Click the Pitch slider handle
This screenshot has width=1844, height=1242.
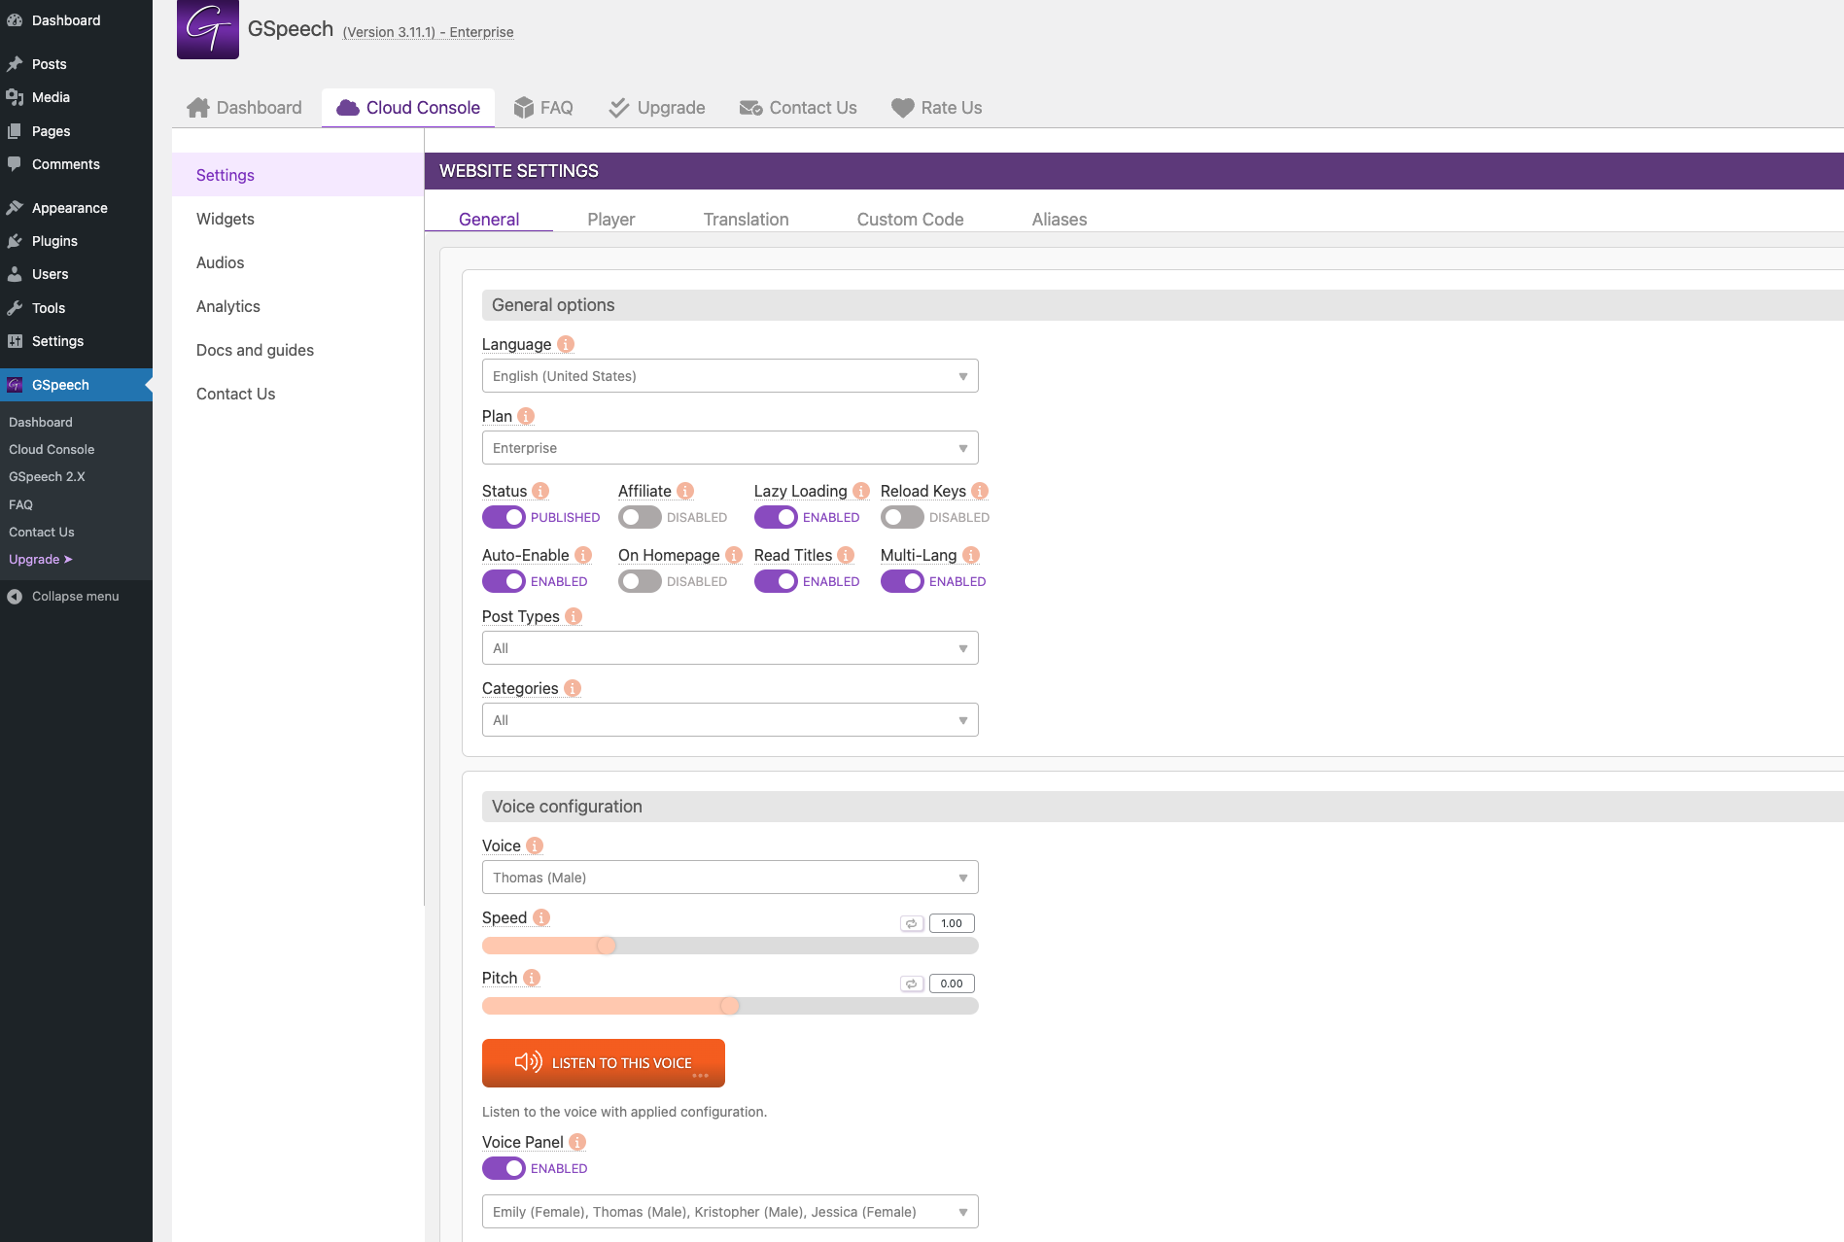tap(730, 1006)
